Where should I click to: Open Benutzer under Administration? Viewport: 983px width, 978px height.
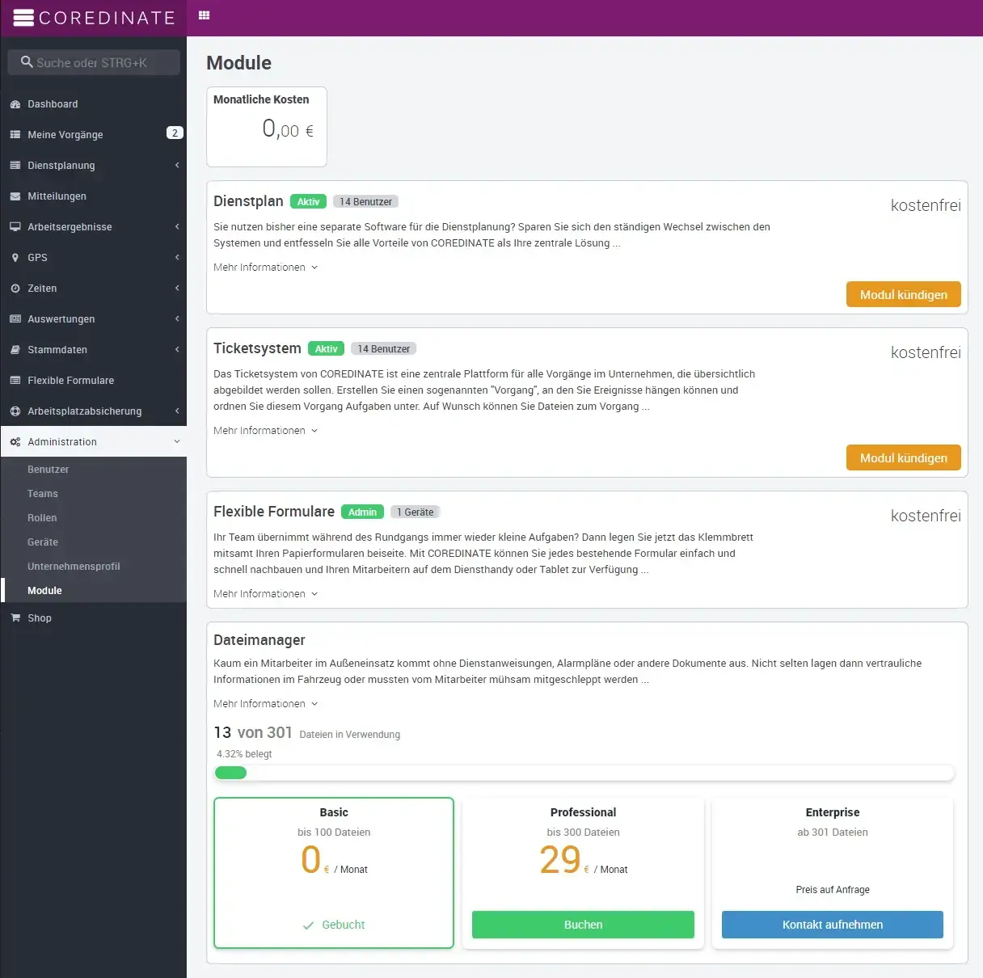(49, 470)
